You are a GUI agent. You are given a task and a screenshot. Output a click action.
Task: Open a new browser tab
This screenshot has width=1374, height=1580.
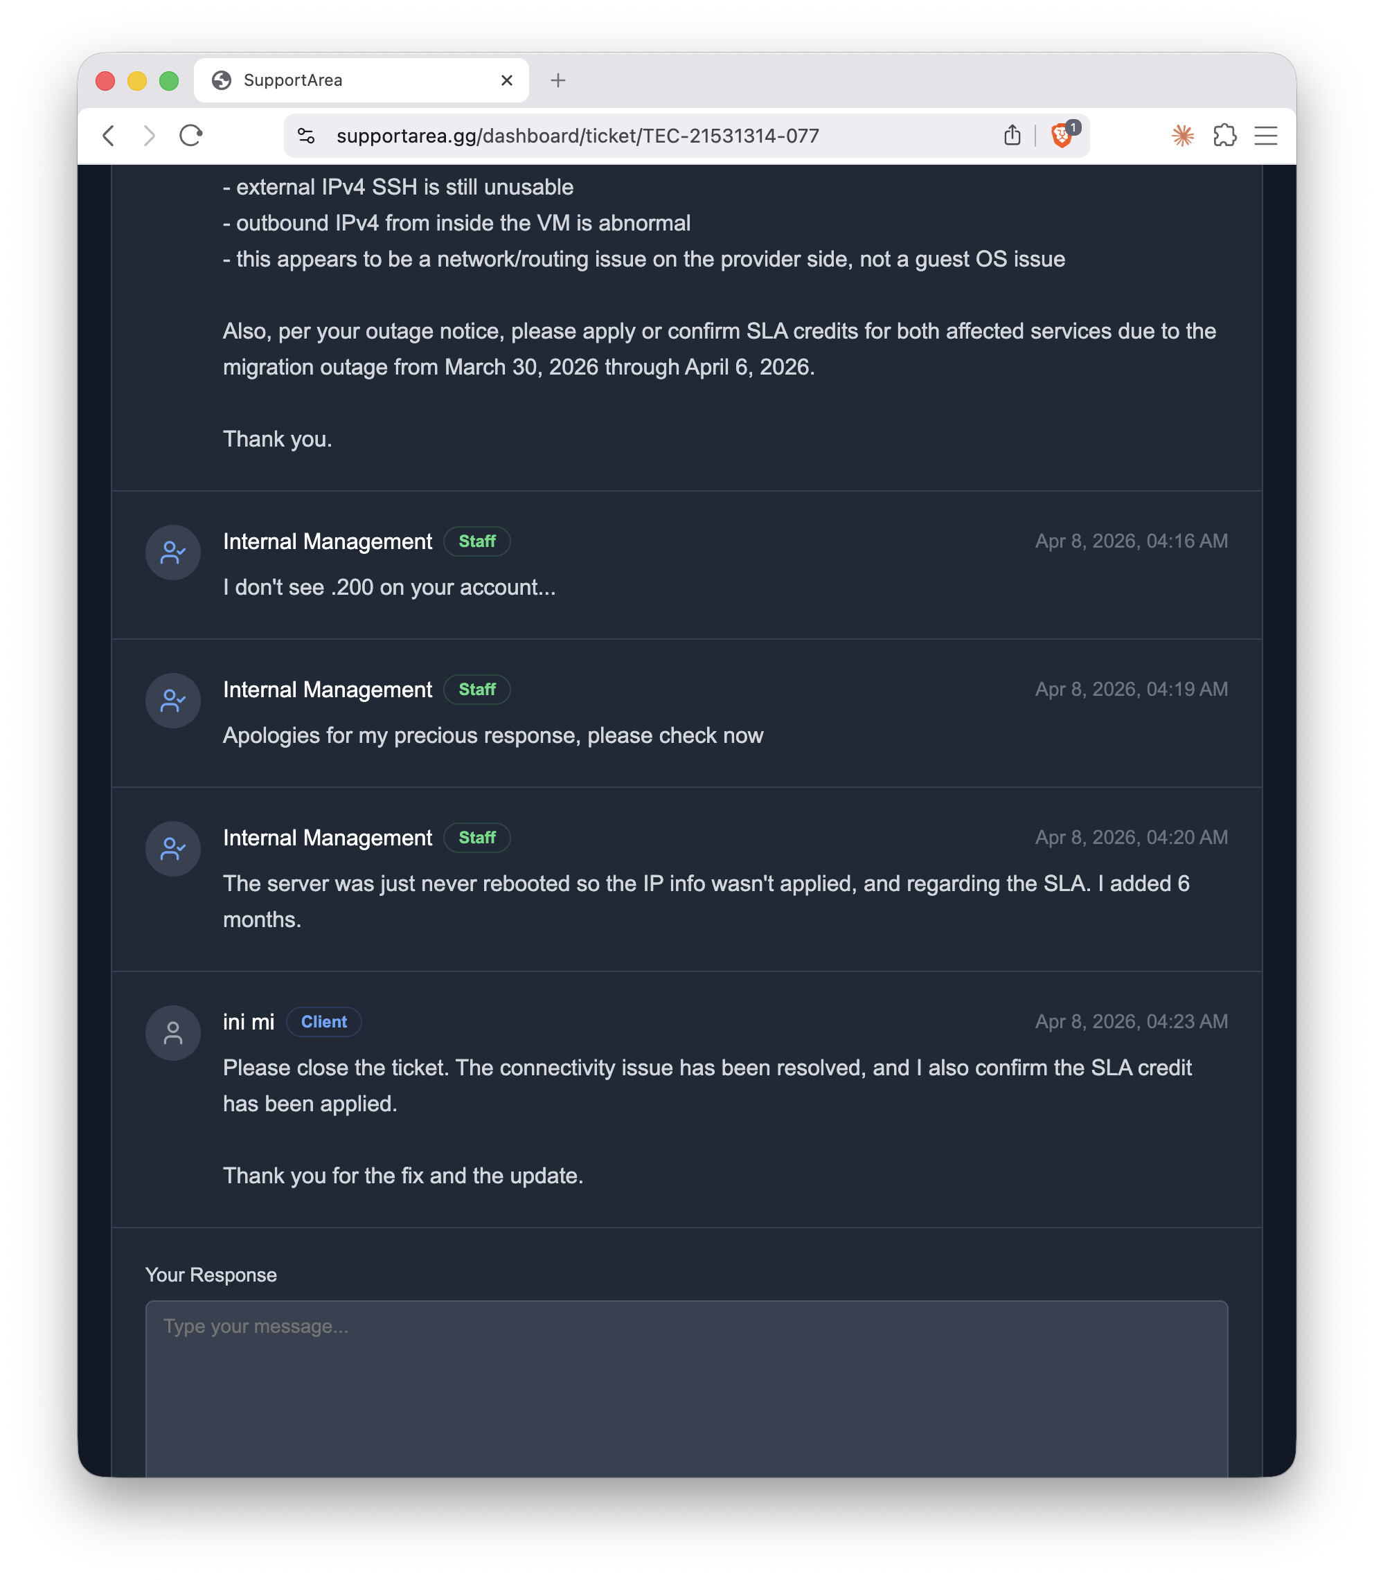click(558, 80)
